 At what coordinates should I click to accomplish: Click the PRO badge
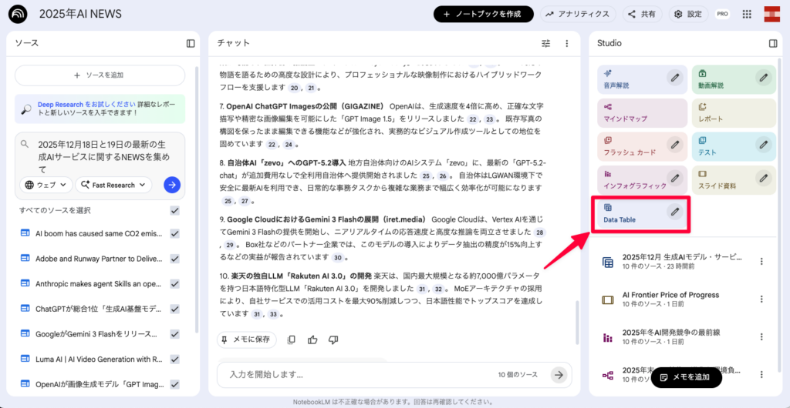click(722, 14)
